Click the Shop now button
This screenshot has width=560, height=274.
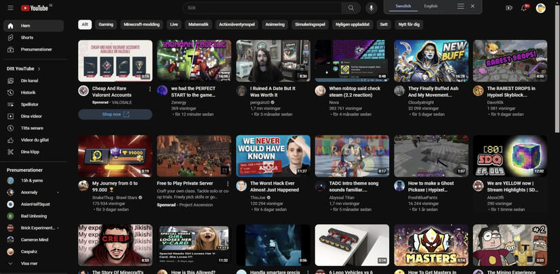pos(115,114)
